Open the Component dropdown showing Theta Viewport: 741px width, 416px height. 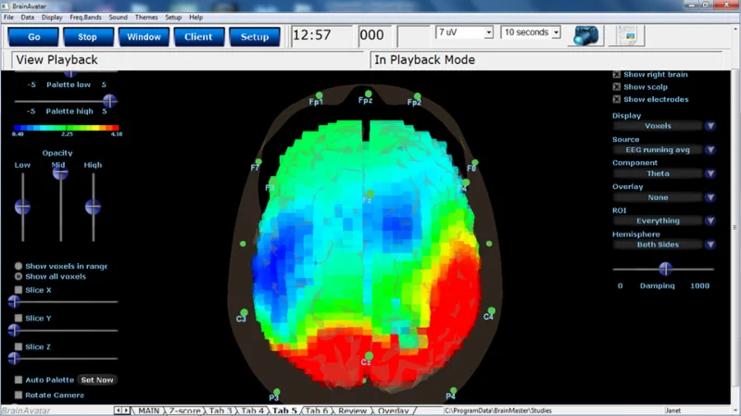pos(664,173)
